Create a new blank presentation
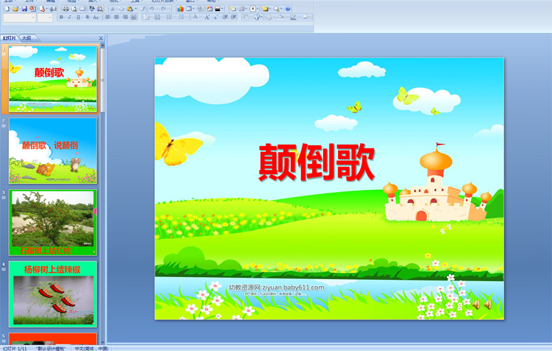552x351 pixels. pos(7,9)
